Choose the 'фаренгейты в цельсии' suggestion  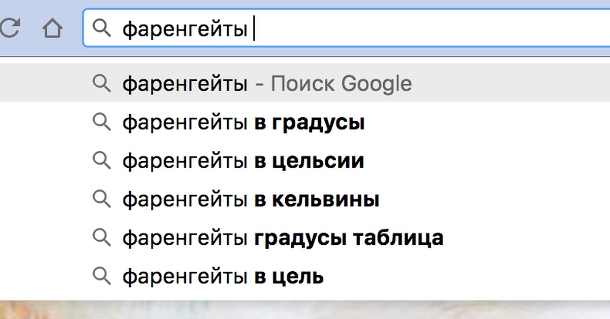point(243,161)
